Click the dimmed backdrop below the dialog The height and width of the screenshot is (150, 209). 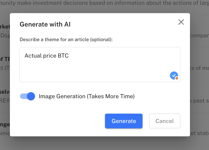click(x=101, y=143)
